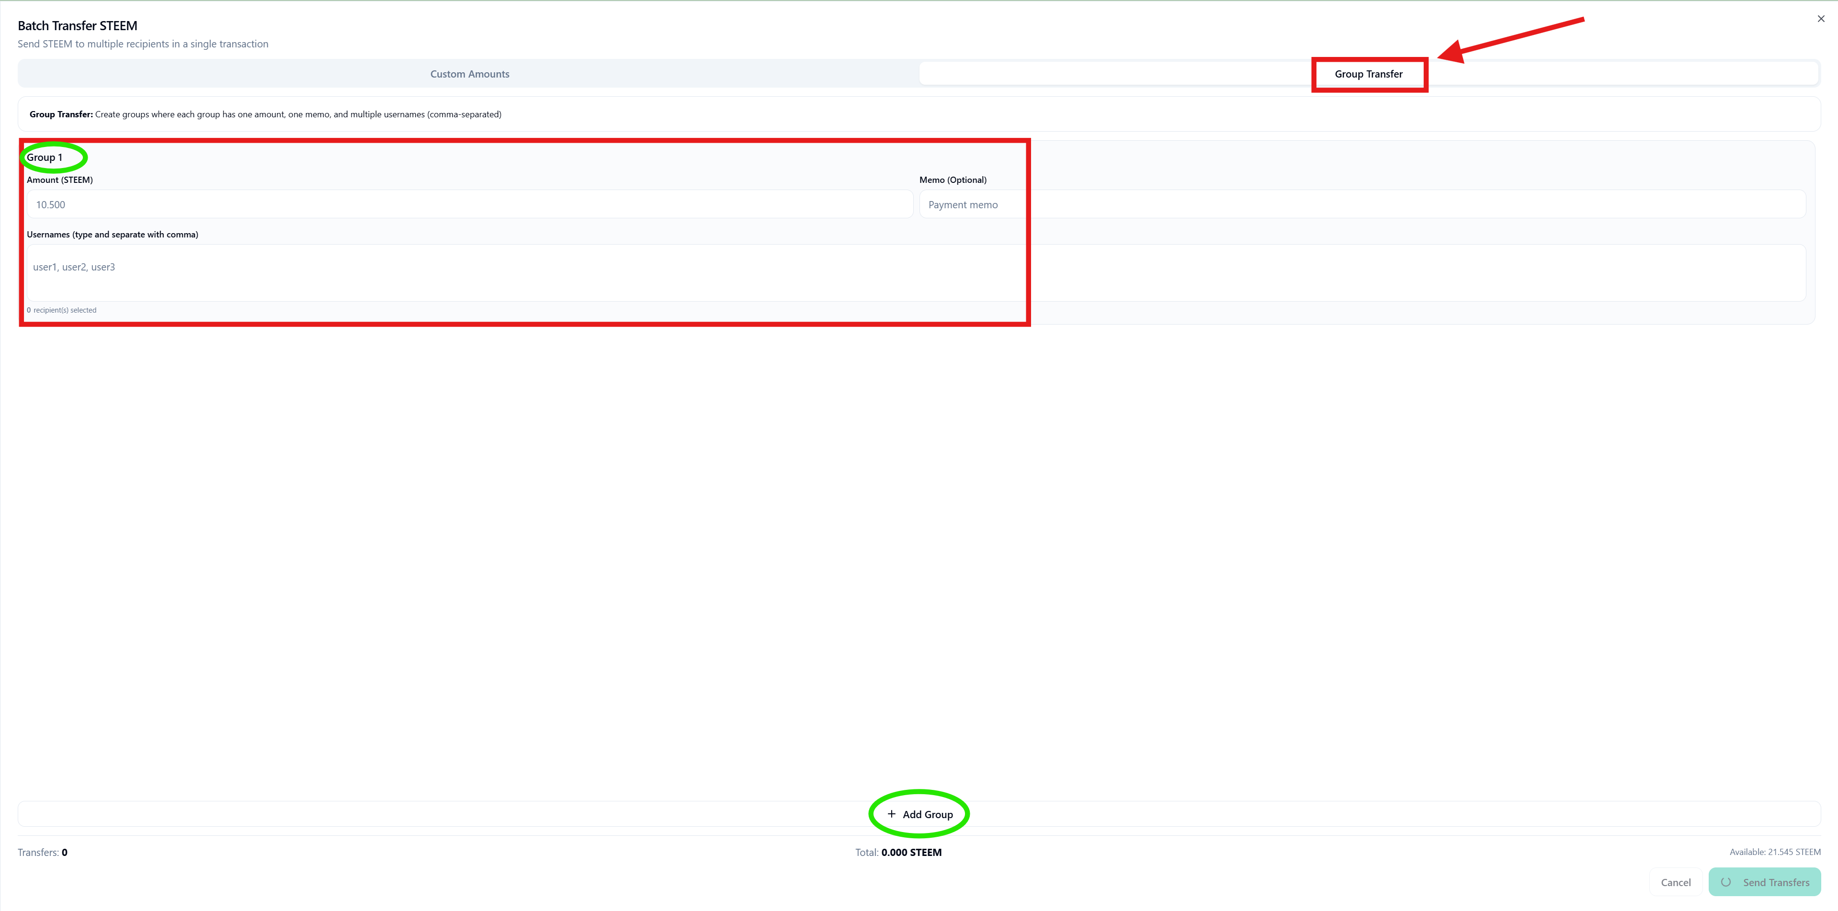Click the Amount (STEEM) input field
1838x911 pixels.
tap(469, 205)
